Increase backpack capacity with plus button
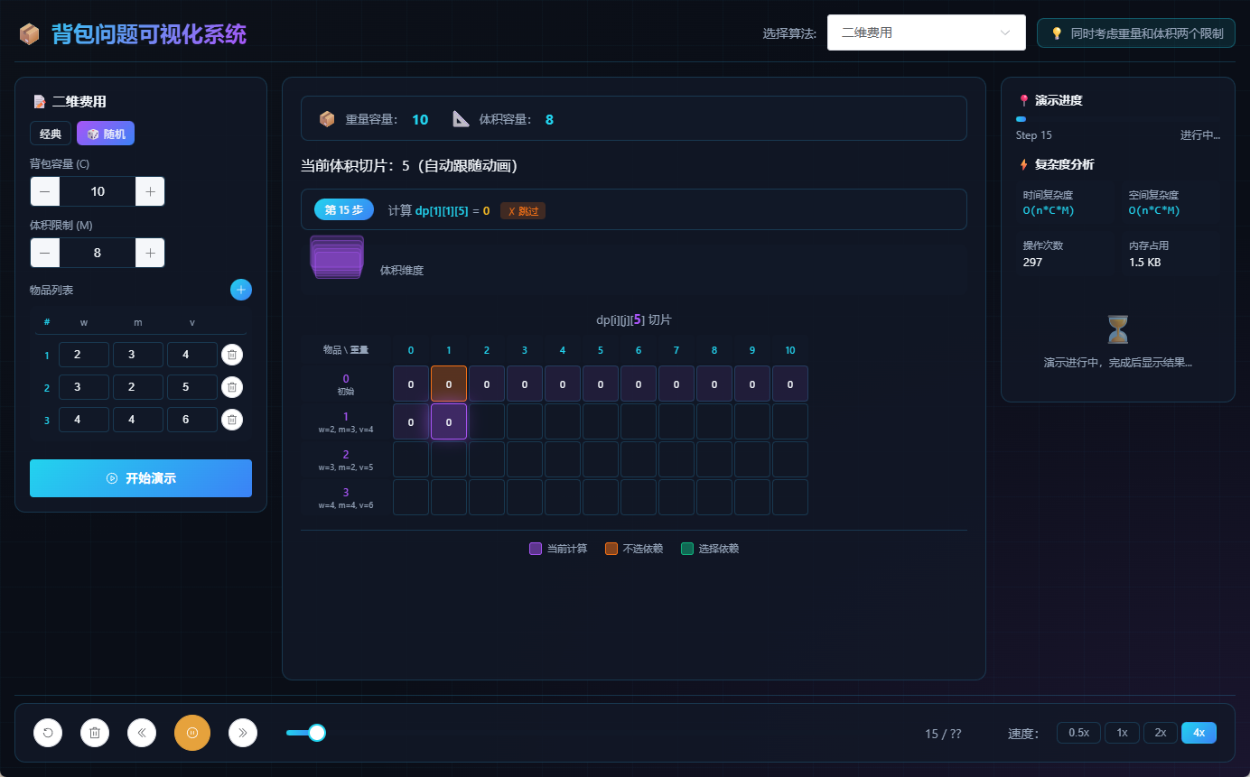1250x777 pixels. tap(150, 191)
